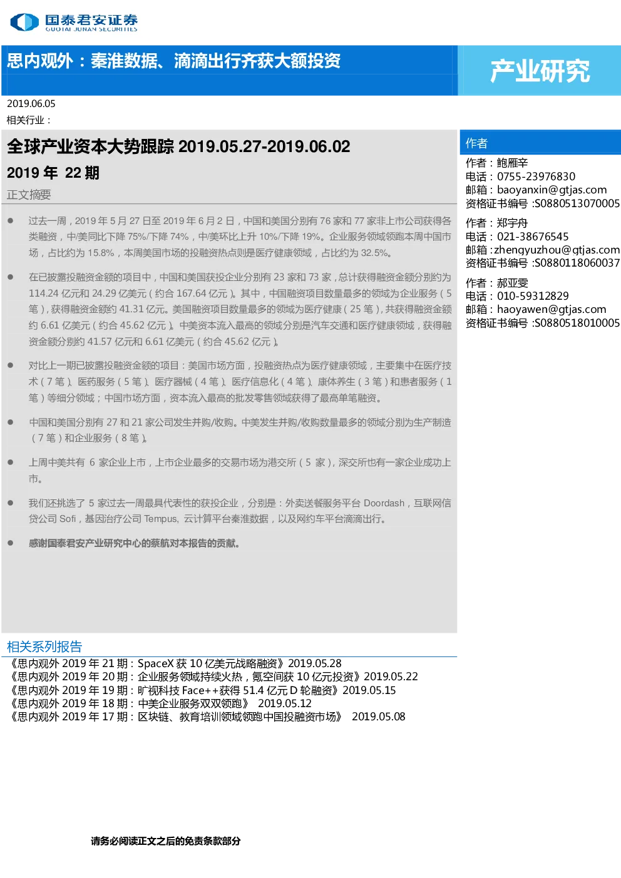Image resolution: width=621 pixels, height=878 pixels.
Task: Click the bullet about 27 和 21 家公司发生并购
Action: point(240,430)
